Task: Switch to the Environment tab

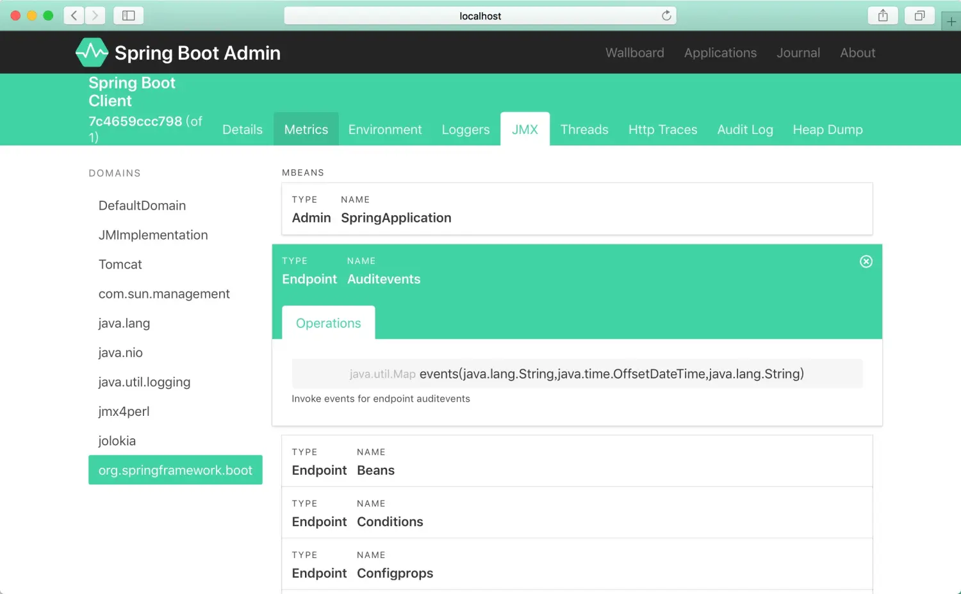Action: coord(385,129)
